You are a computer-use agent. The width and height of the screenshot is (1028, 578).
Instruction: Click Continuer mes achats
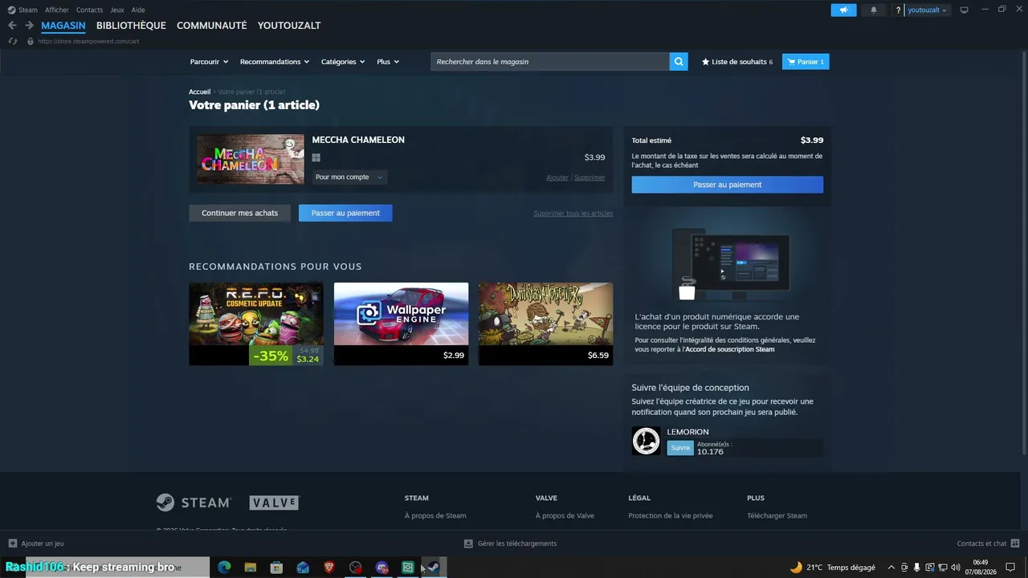tap(240, 213)
